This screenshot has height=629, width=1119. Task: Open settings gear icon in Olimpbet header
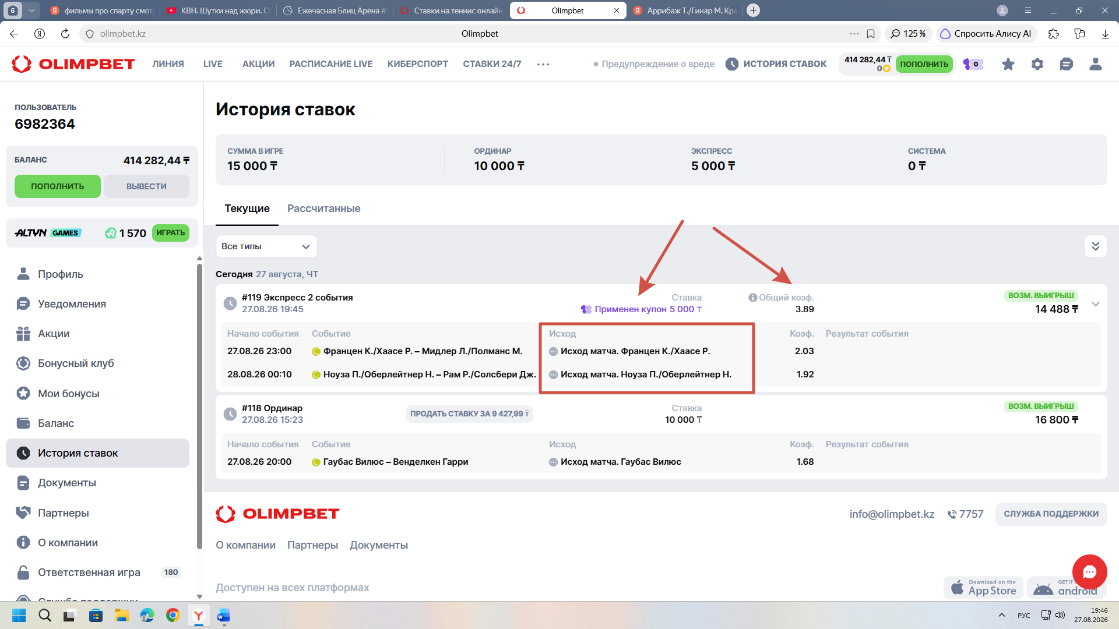tap(1037, 64)
